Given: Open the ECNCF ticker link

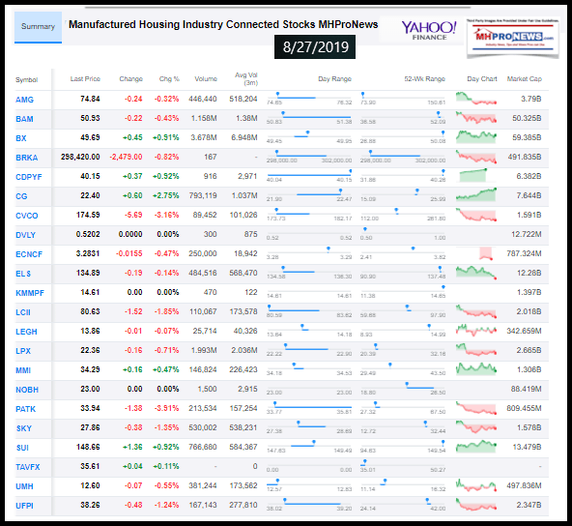Looking at the screenshot, I should [29, 254].
